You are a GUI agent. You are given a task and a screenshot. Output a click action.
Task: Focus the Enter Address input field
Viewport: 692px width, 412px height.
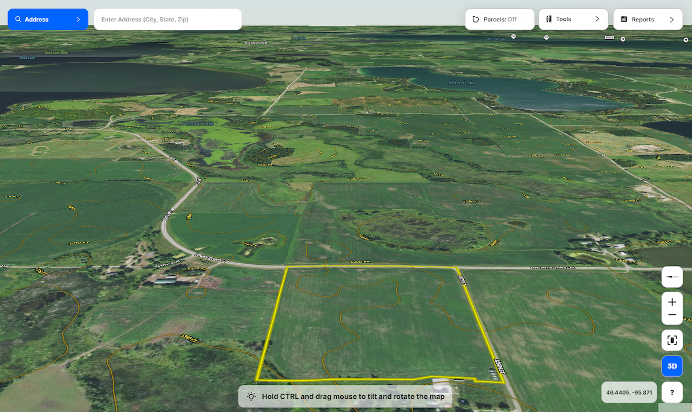click(x=167, y=20)
